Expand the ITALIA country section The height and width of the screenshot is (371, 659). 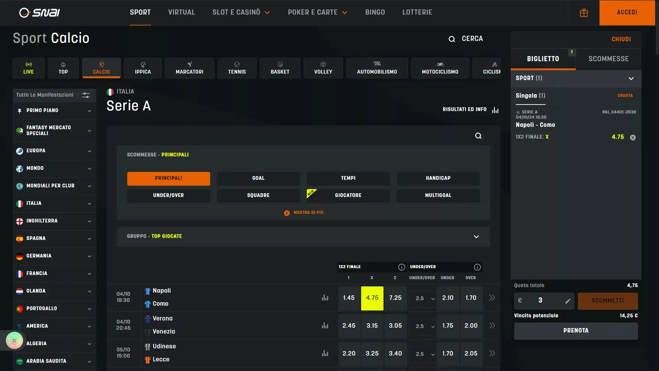click(54, 204)
